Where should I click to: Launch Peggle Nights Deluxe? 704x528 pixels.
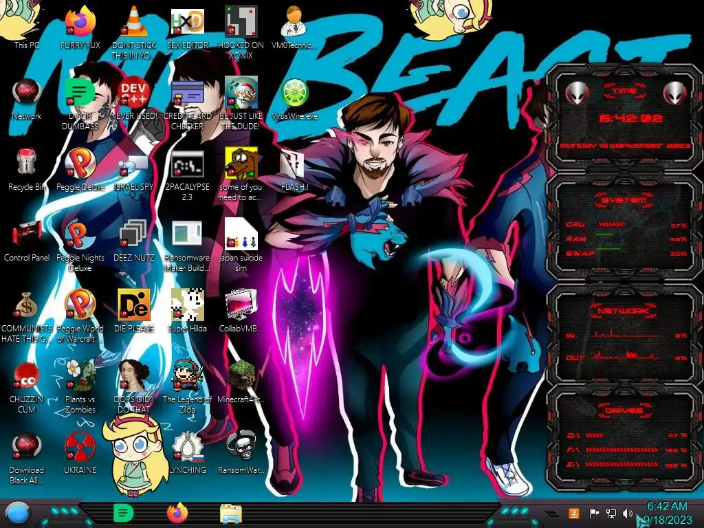click(x=80, y=234)
